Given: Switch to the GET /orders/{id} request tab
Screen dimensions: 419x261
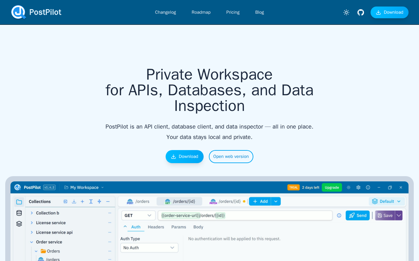Looking at the screenshot, I should (179, 202).
